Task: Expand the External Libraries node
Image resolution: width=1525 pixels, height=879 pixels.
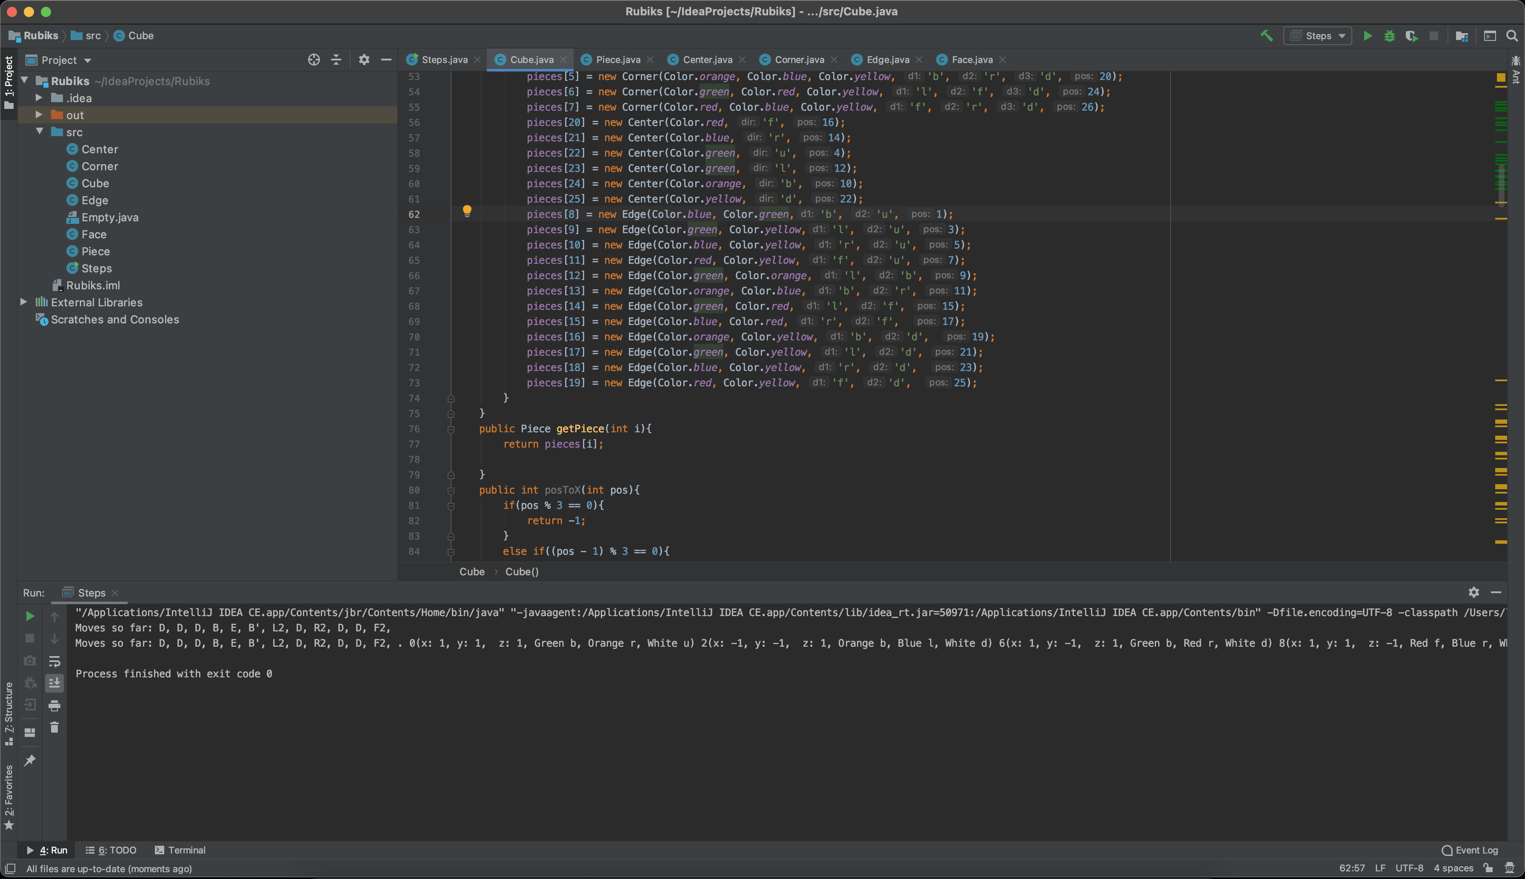Action: 23,302
